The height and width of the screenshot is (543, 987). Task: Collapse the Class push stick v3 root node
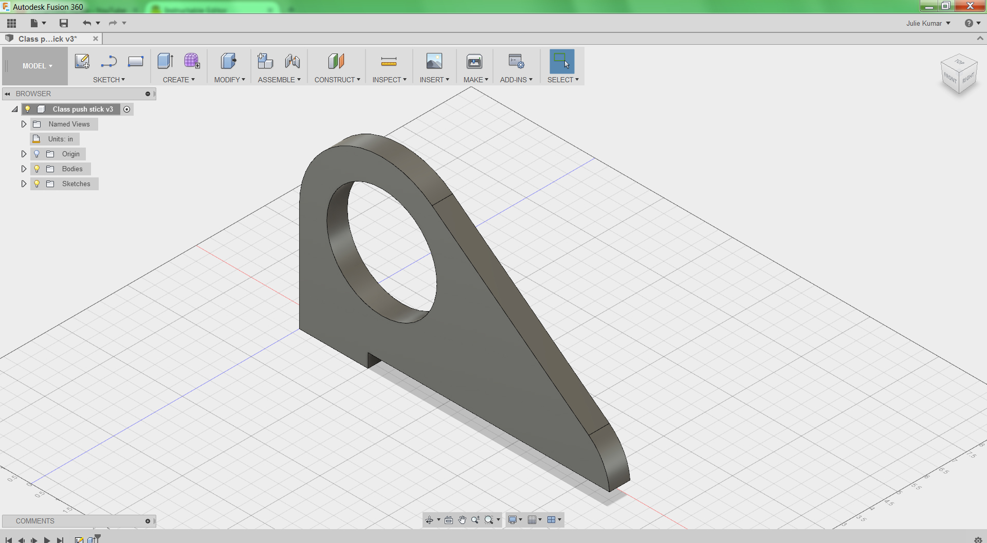15,109
